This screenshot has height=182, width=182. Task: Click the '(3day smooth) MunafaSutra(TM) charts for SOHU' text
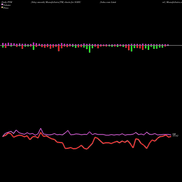[56, 2]
